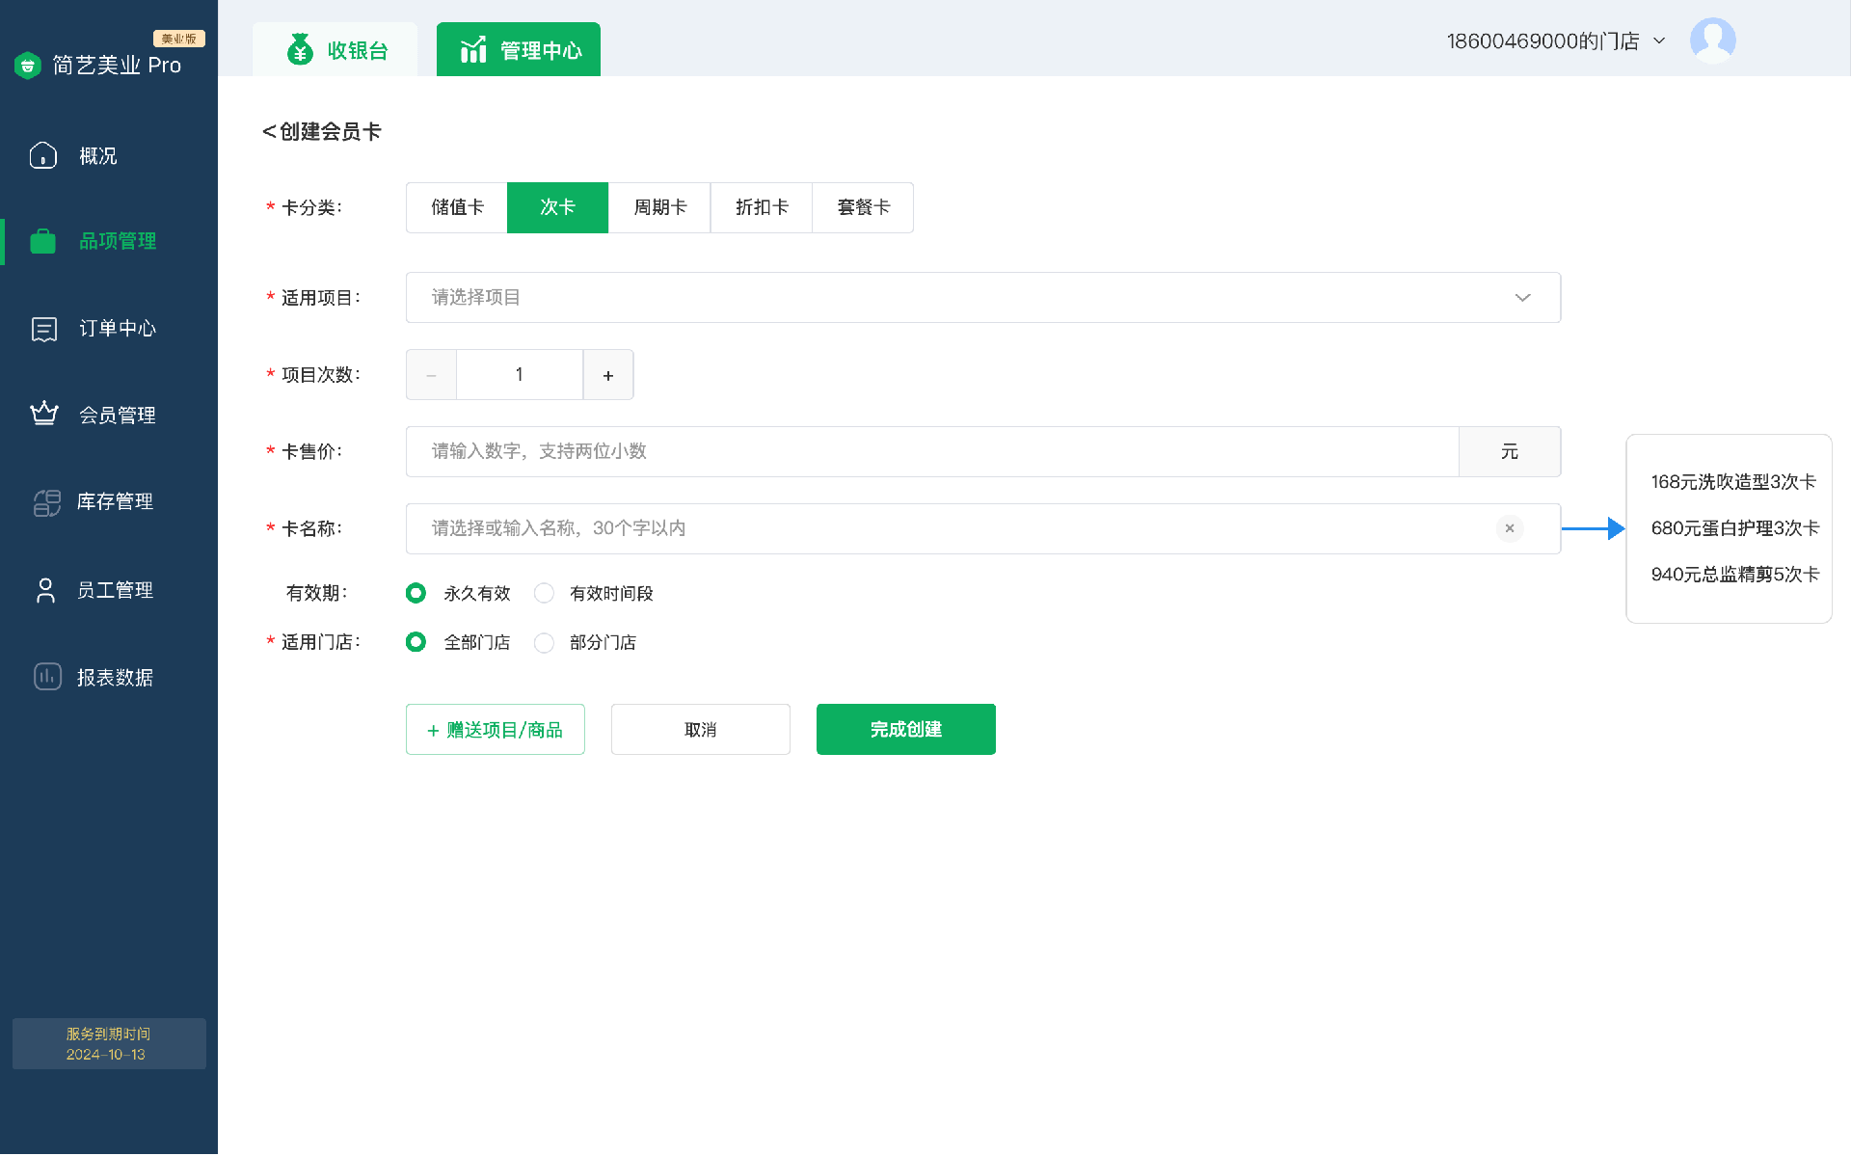Select 有效时间段 radio option
Screen dimensions: 1851x1156
point(545,593)
